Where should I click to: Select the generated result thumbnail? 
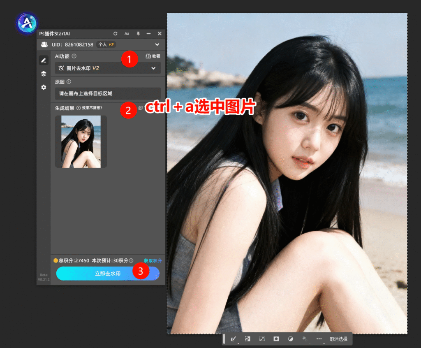[x=81, y=142]
